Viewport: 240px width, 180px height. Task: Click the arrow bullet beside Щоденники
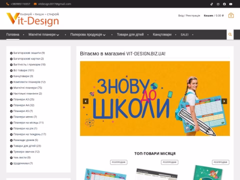[11, 163]
